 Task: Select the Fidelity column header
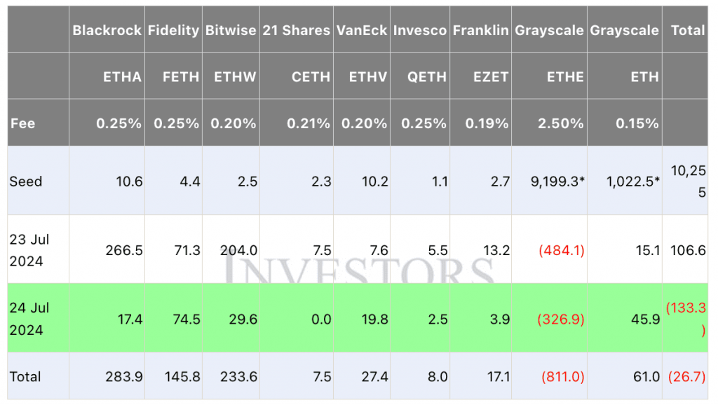tap(173, 30)
